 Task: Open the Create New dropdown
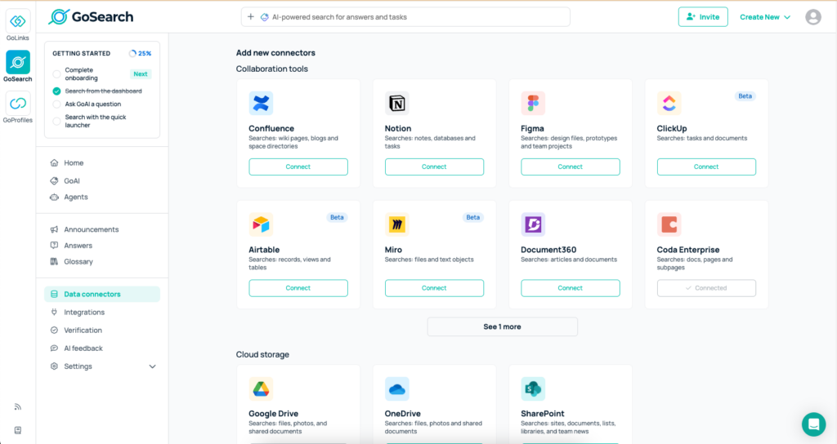click(x=765, y=17)
